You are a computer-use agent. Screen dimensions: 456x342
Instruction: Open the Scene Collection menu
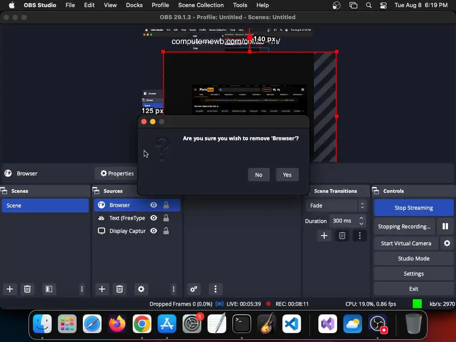pos(201,5)
